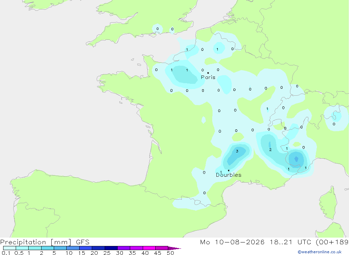The height and width of the screenshot is (255, 349).
Task: Click the '(00+189' forecast offset text
Action: click(332, 242)
